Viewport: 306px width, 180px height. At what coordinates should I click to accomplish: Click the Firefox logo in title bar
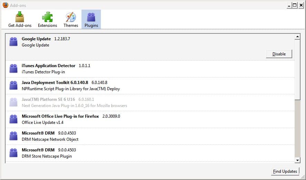point(6,5)
